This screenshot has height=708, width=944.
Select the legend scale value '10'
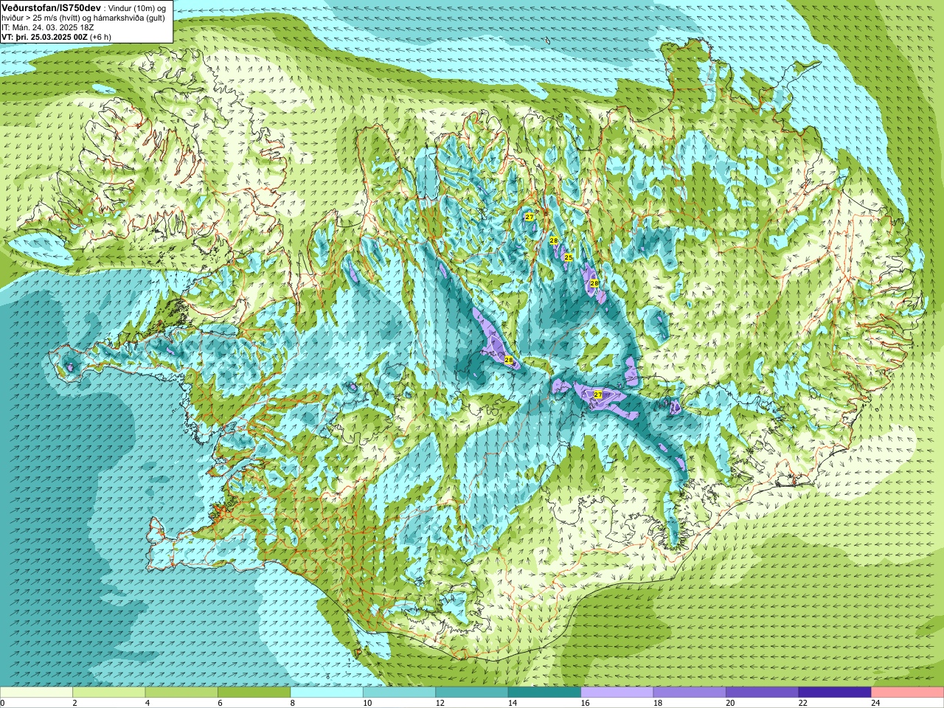pyautogui.click(x=367, y=703)
